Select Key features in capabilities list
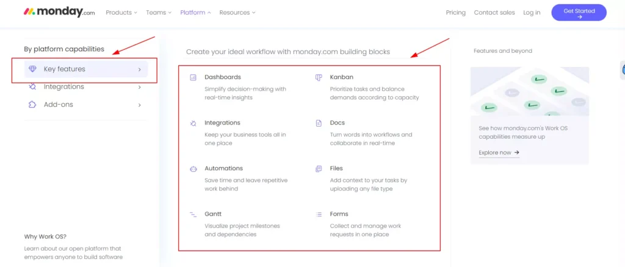 86,69
